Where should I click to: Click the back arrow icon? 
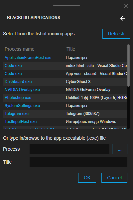[123, 18]
